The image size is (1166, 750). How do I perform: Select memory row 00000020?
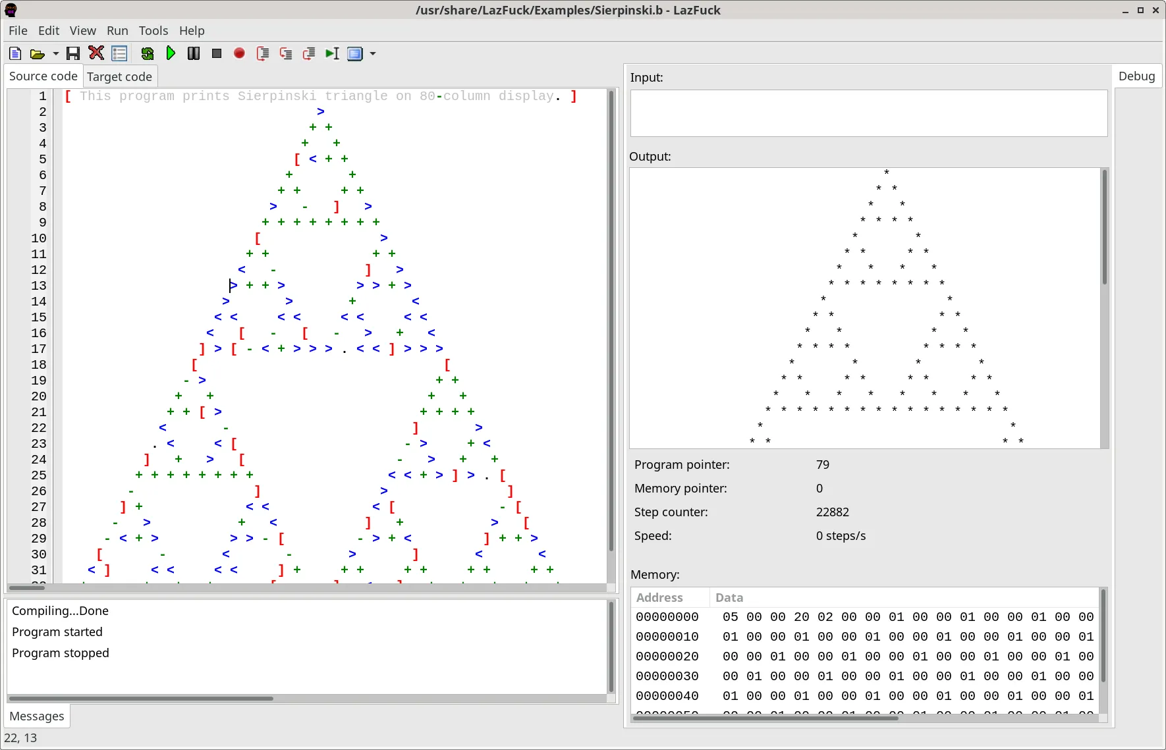(864, 656)
